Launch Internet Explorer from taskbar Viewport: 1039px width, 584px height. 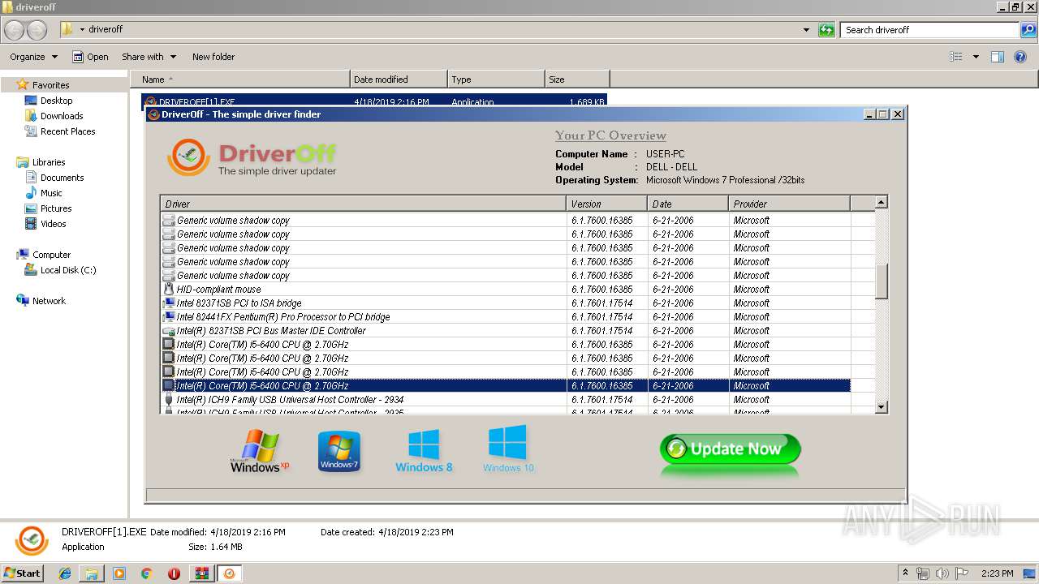point(65,573)
